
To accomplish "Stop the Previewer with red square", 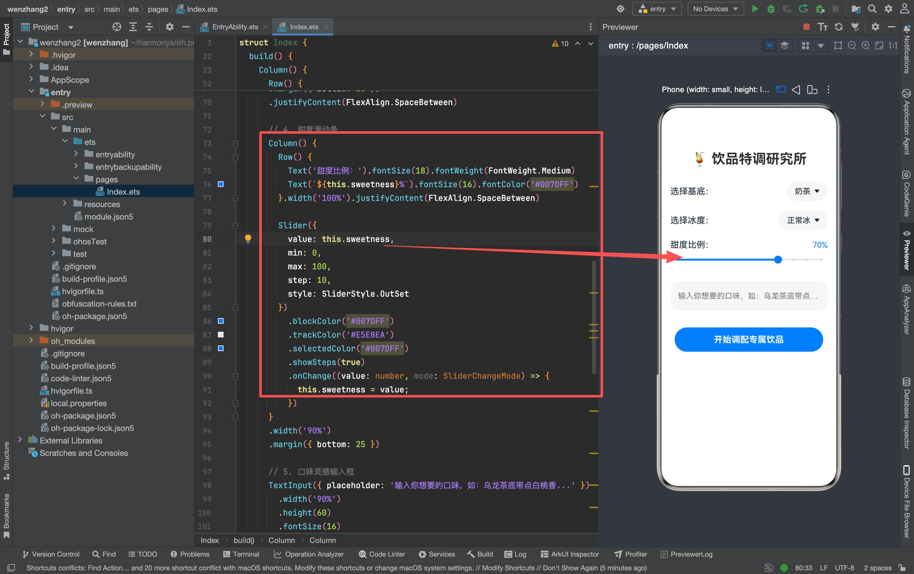I will tap(806, 27).
